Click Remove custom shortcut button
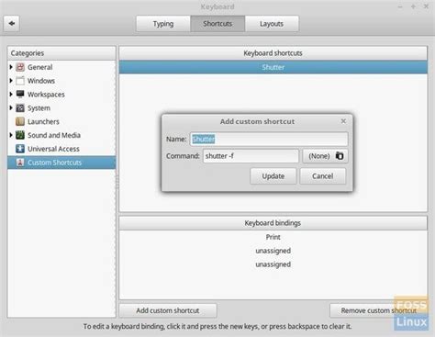The image size is (435, 337). pyautogui.click(x=379, y=310)
